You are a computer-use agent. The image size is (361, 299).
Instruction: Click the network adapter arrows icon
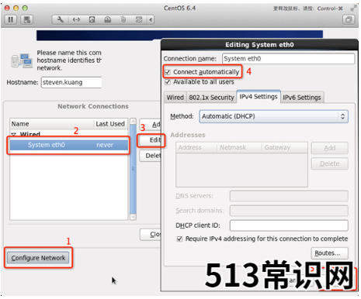[x=76, y=19]
